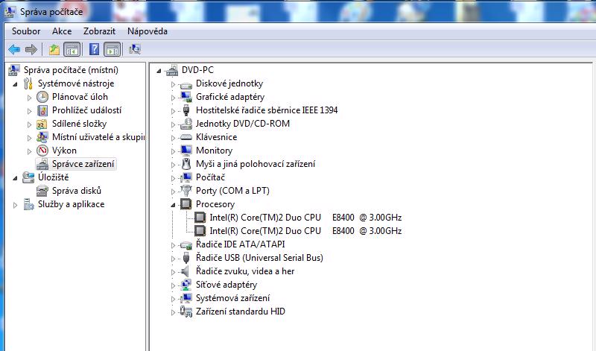This screenshot has width=596, height=351.
Task: Click the Síťové adaptéry network icon
Action: pos(186,285)
